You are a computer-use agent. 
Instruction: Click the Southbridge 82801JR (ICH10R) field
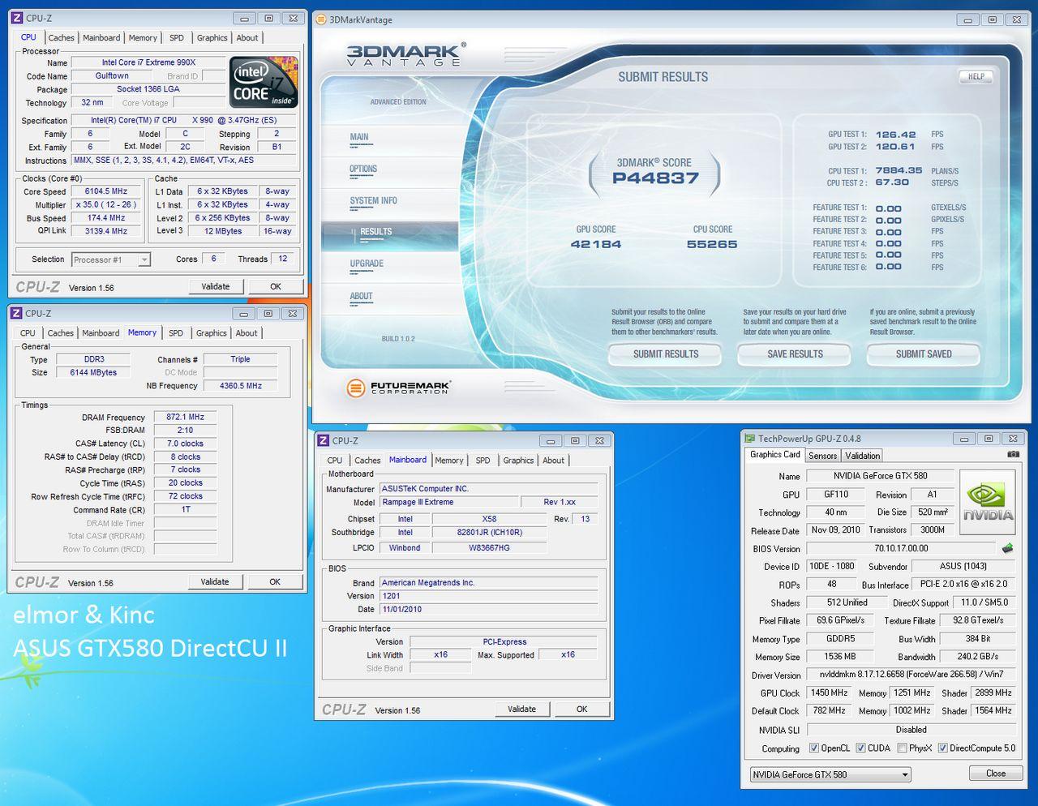point(489,533)
